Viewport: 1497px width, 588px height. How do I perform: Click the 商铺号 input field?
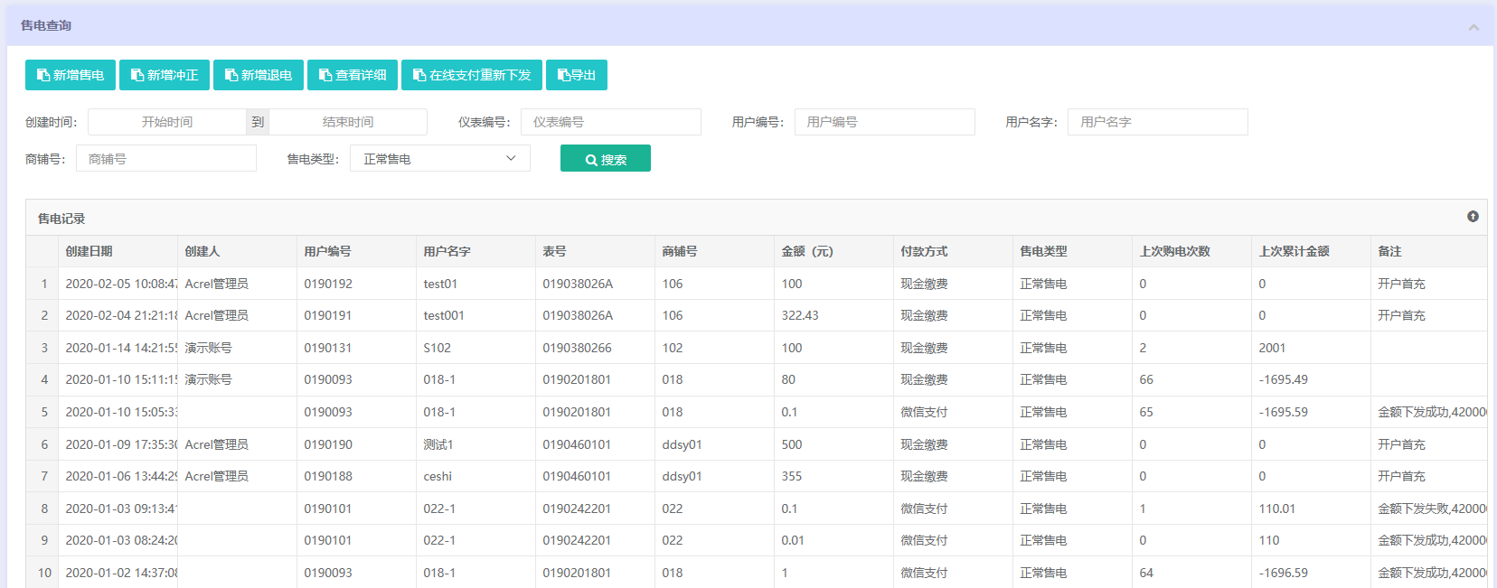[166, 159]
